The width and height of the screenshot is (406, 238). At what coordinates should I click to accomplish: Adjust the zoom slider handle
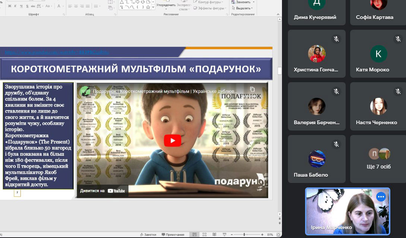point(244,234)
